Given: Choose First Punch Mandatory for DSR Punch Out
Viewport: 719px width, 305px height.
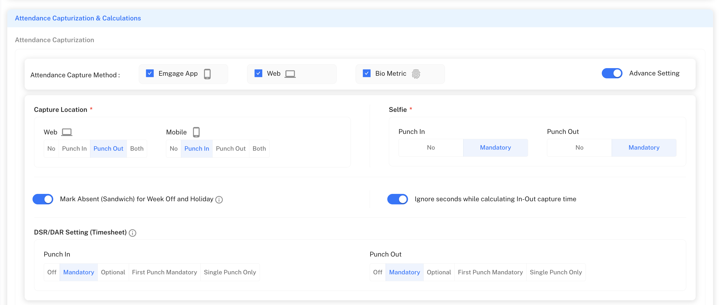Looking at the screenshot, I should pos(490,272).
